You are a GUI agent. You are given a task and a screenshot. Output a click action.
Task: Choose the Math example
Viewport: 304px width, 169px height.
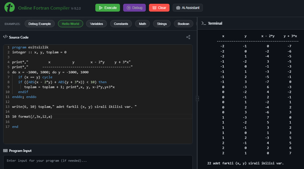pyautogui.click(x=143, y=24)
